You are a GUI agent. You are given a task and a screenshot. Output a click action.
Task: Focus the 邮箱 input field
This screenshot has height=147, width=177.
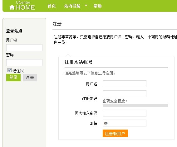[x=125, y=123]
